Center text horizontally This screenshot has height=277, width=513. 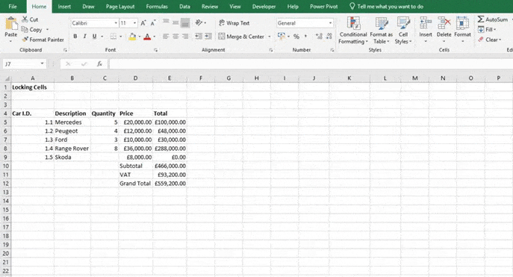pyautogui.click(x=175, y=37)
